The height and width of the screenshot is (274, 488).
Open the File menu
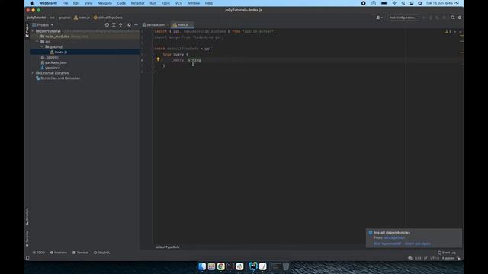click(65, 3)
